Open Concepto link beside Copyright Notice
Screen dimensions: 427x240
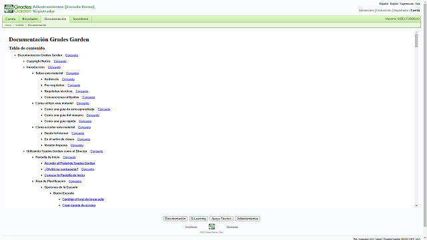[x=60, y=61]
